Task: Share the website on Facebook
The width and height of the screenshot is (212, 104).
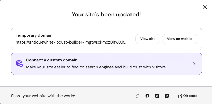Action: 147,96
